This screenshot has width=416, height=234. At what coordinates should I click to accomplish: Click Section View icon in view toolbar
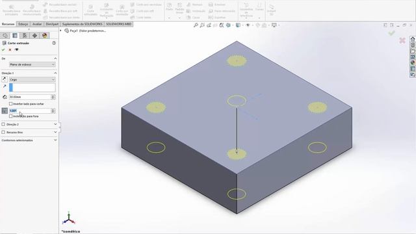pyautogui.click(x=215, y=25)
